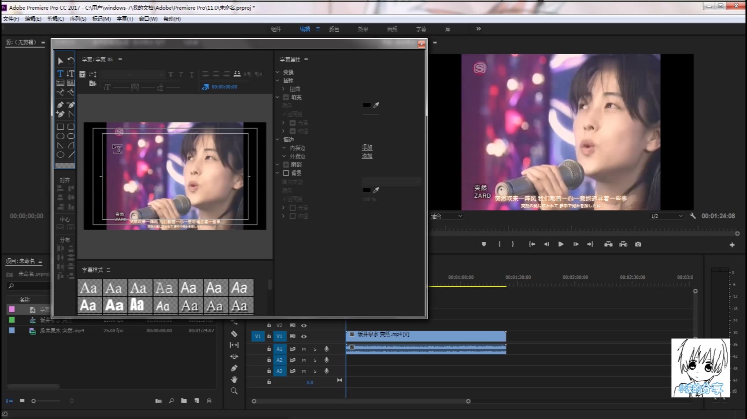Viewport: 747px width, 419px height.
Task: Toggle the 背景 checkbox
Action: pos(286,173)
